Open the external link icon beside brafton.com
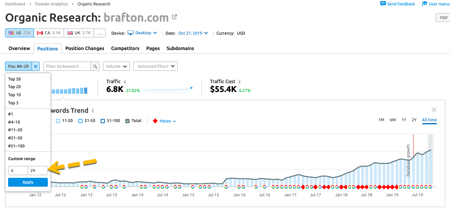Image resolution: width=450 pixels, height=209 pixels. point(174,17)
